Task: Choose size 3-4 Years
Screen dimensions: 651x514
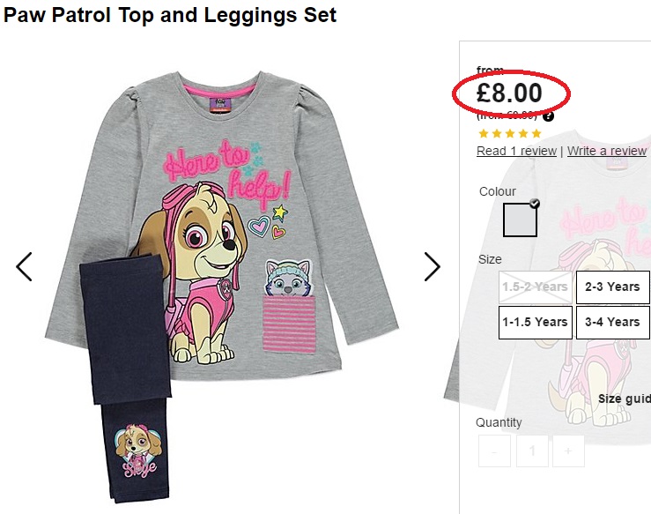Action: point(612,322)
